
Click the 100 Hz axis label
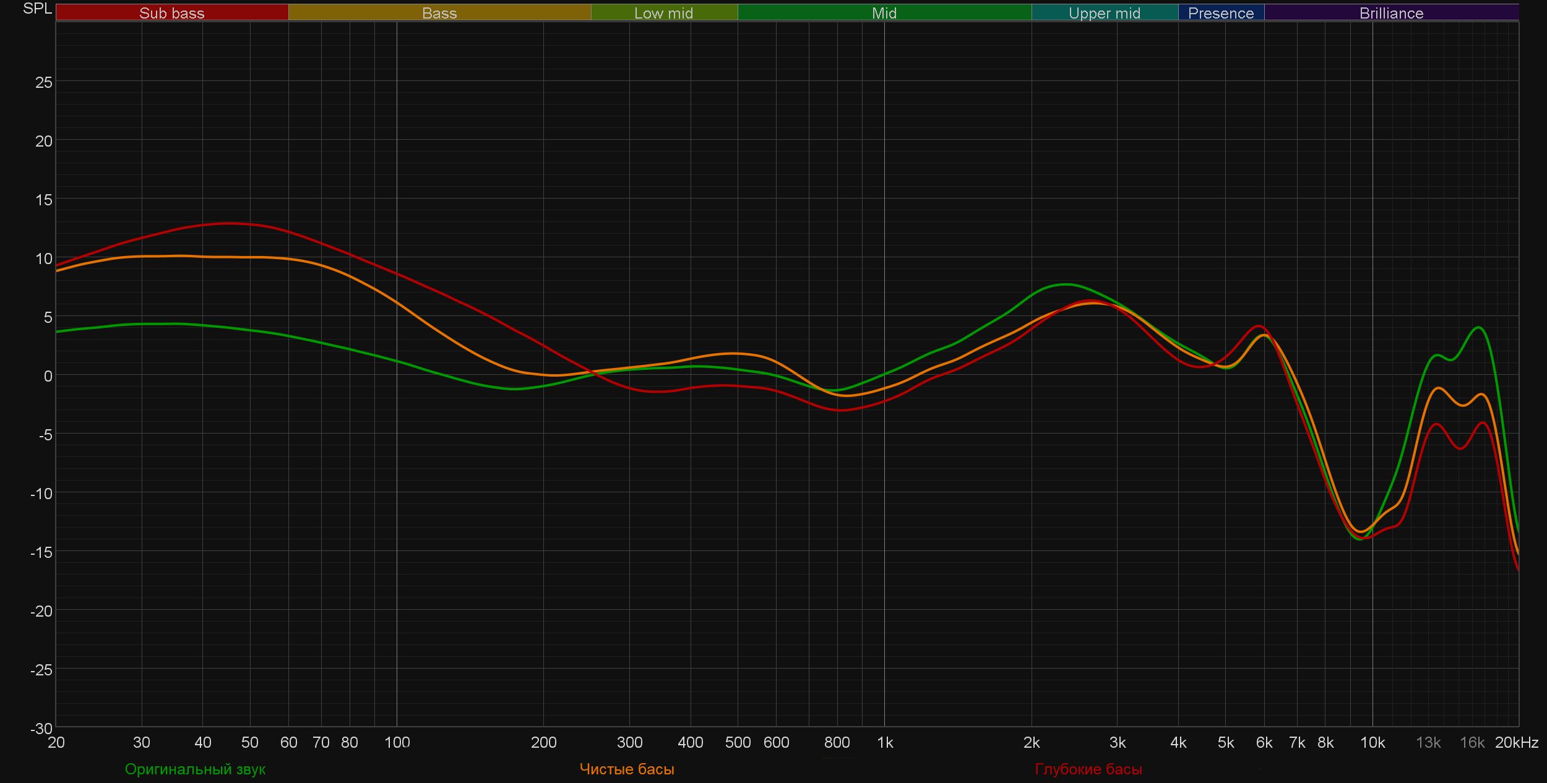pyautogui.click(x=397, y=743)
